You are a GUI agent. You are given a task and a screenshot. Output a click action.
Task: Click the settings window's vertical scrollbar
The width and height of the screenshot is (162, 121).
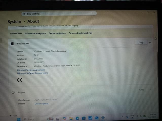tap(157, 64)
